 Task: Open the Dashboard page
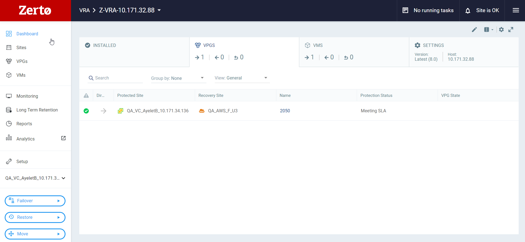[27, 34]
